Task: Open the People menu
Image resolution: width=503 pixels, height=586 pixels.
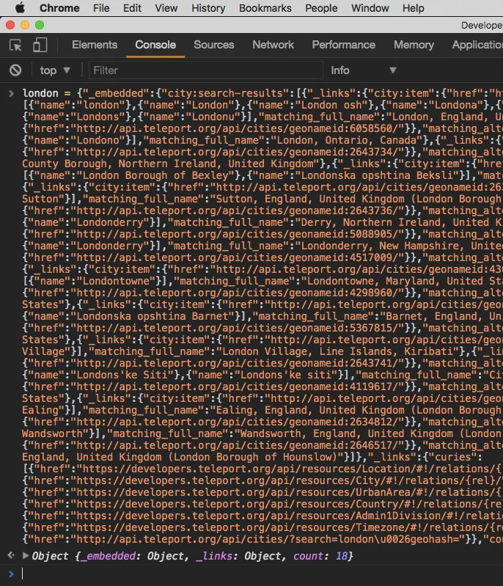Action: [321, 8]
